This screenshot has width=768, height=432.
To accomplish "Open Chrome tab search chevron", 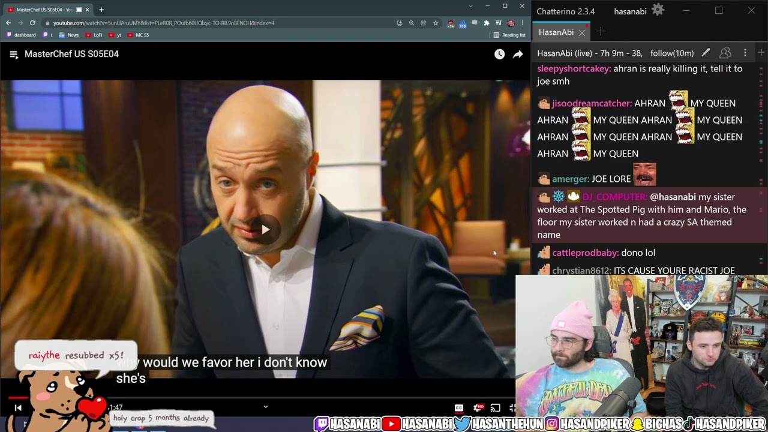I will (471, 6).
